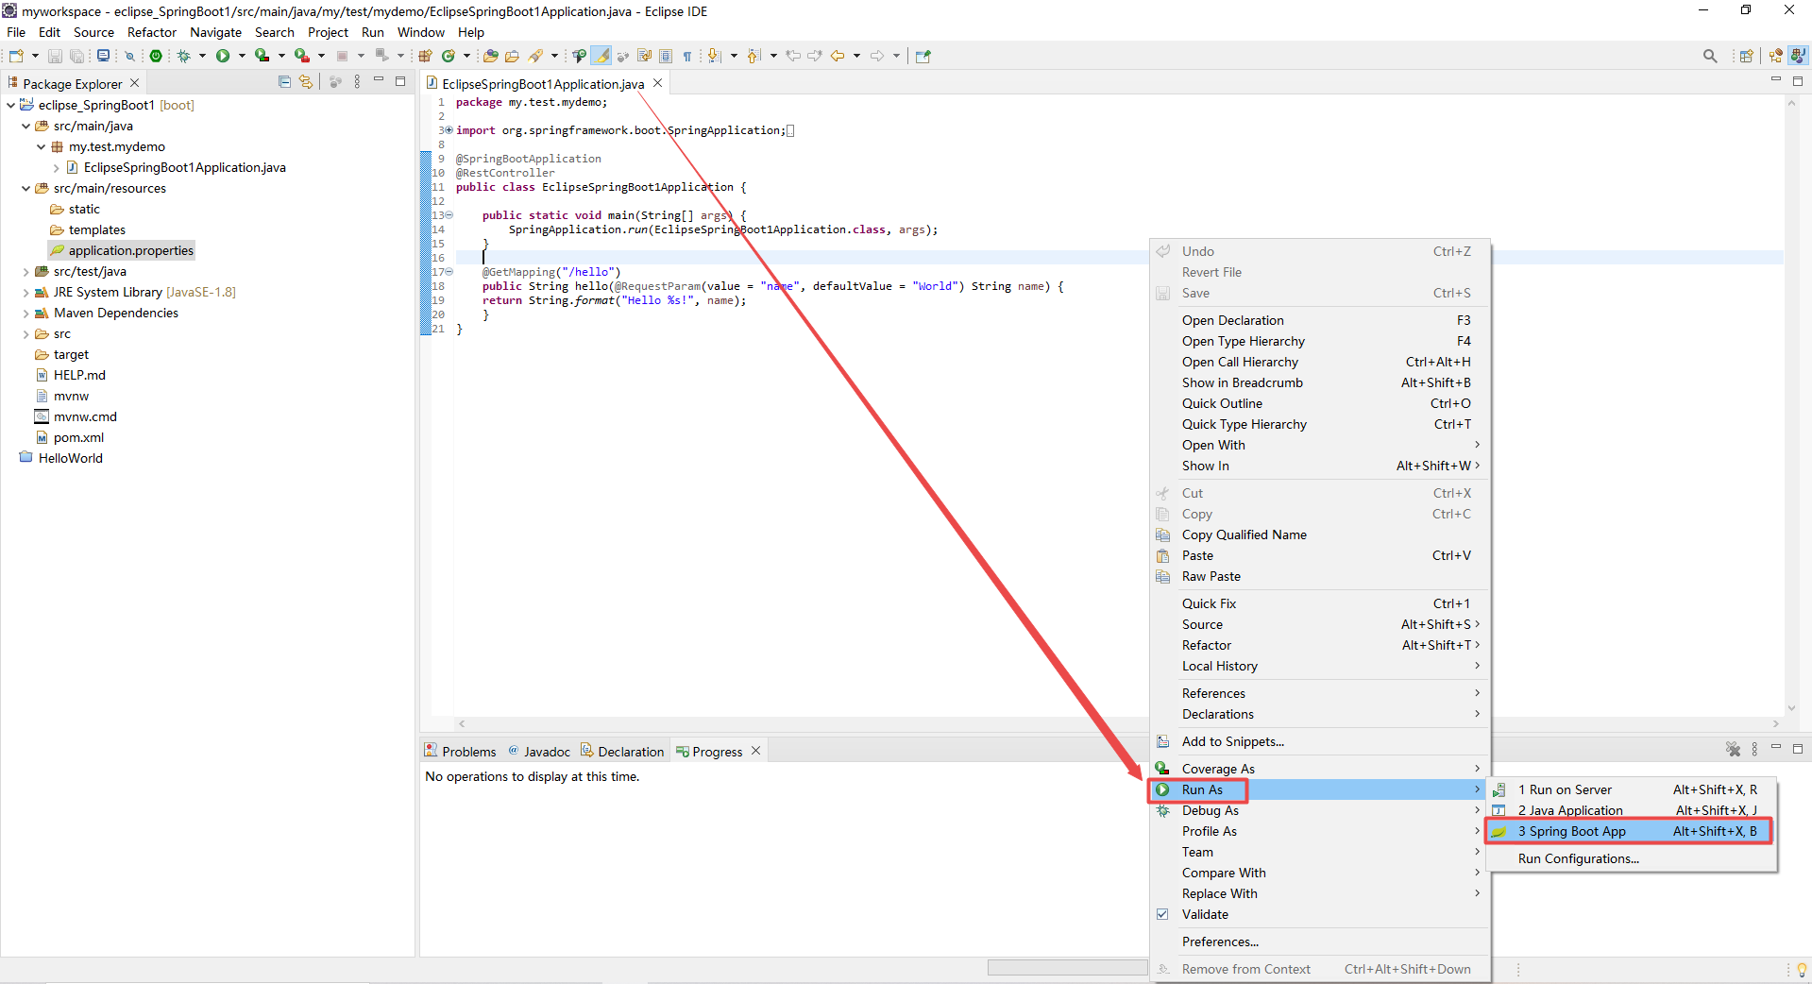This screenshot has width=1812, height=984.
Task: Click the green Relaunch power icon
Action: tap(156, 56)
